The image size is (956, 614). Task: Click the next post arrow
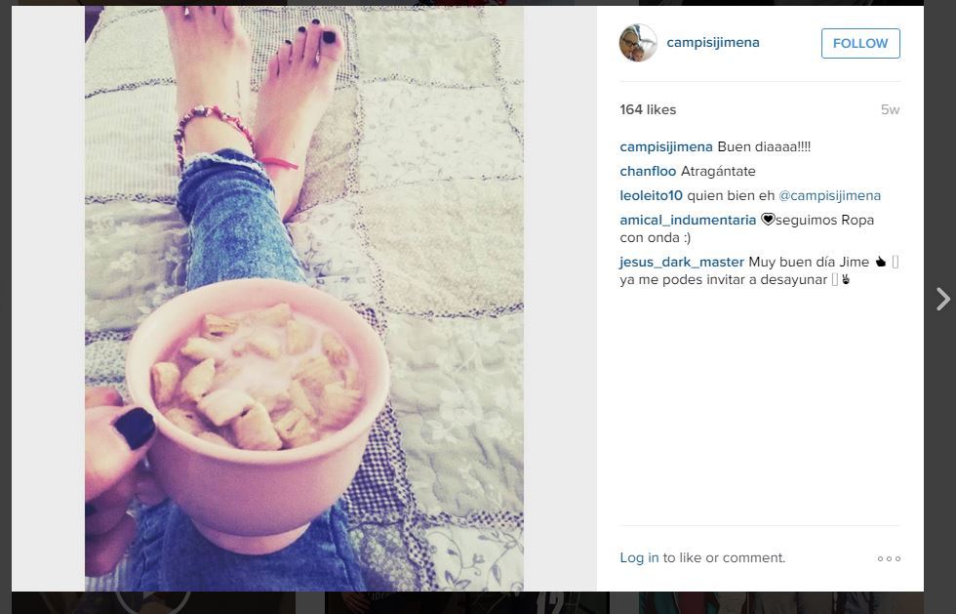[x=942, y=299]
